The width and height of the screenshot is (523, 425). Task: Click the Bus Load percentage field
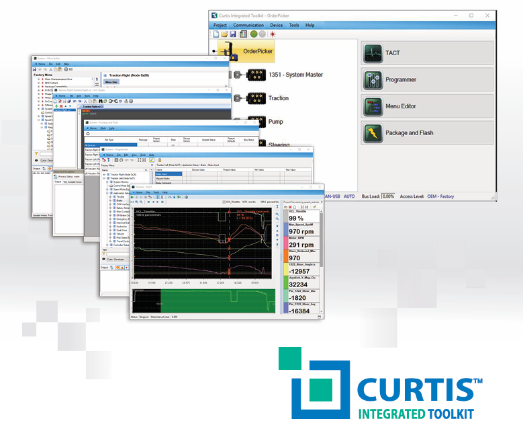[388, 196]
